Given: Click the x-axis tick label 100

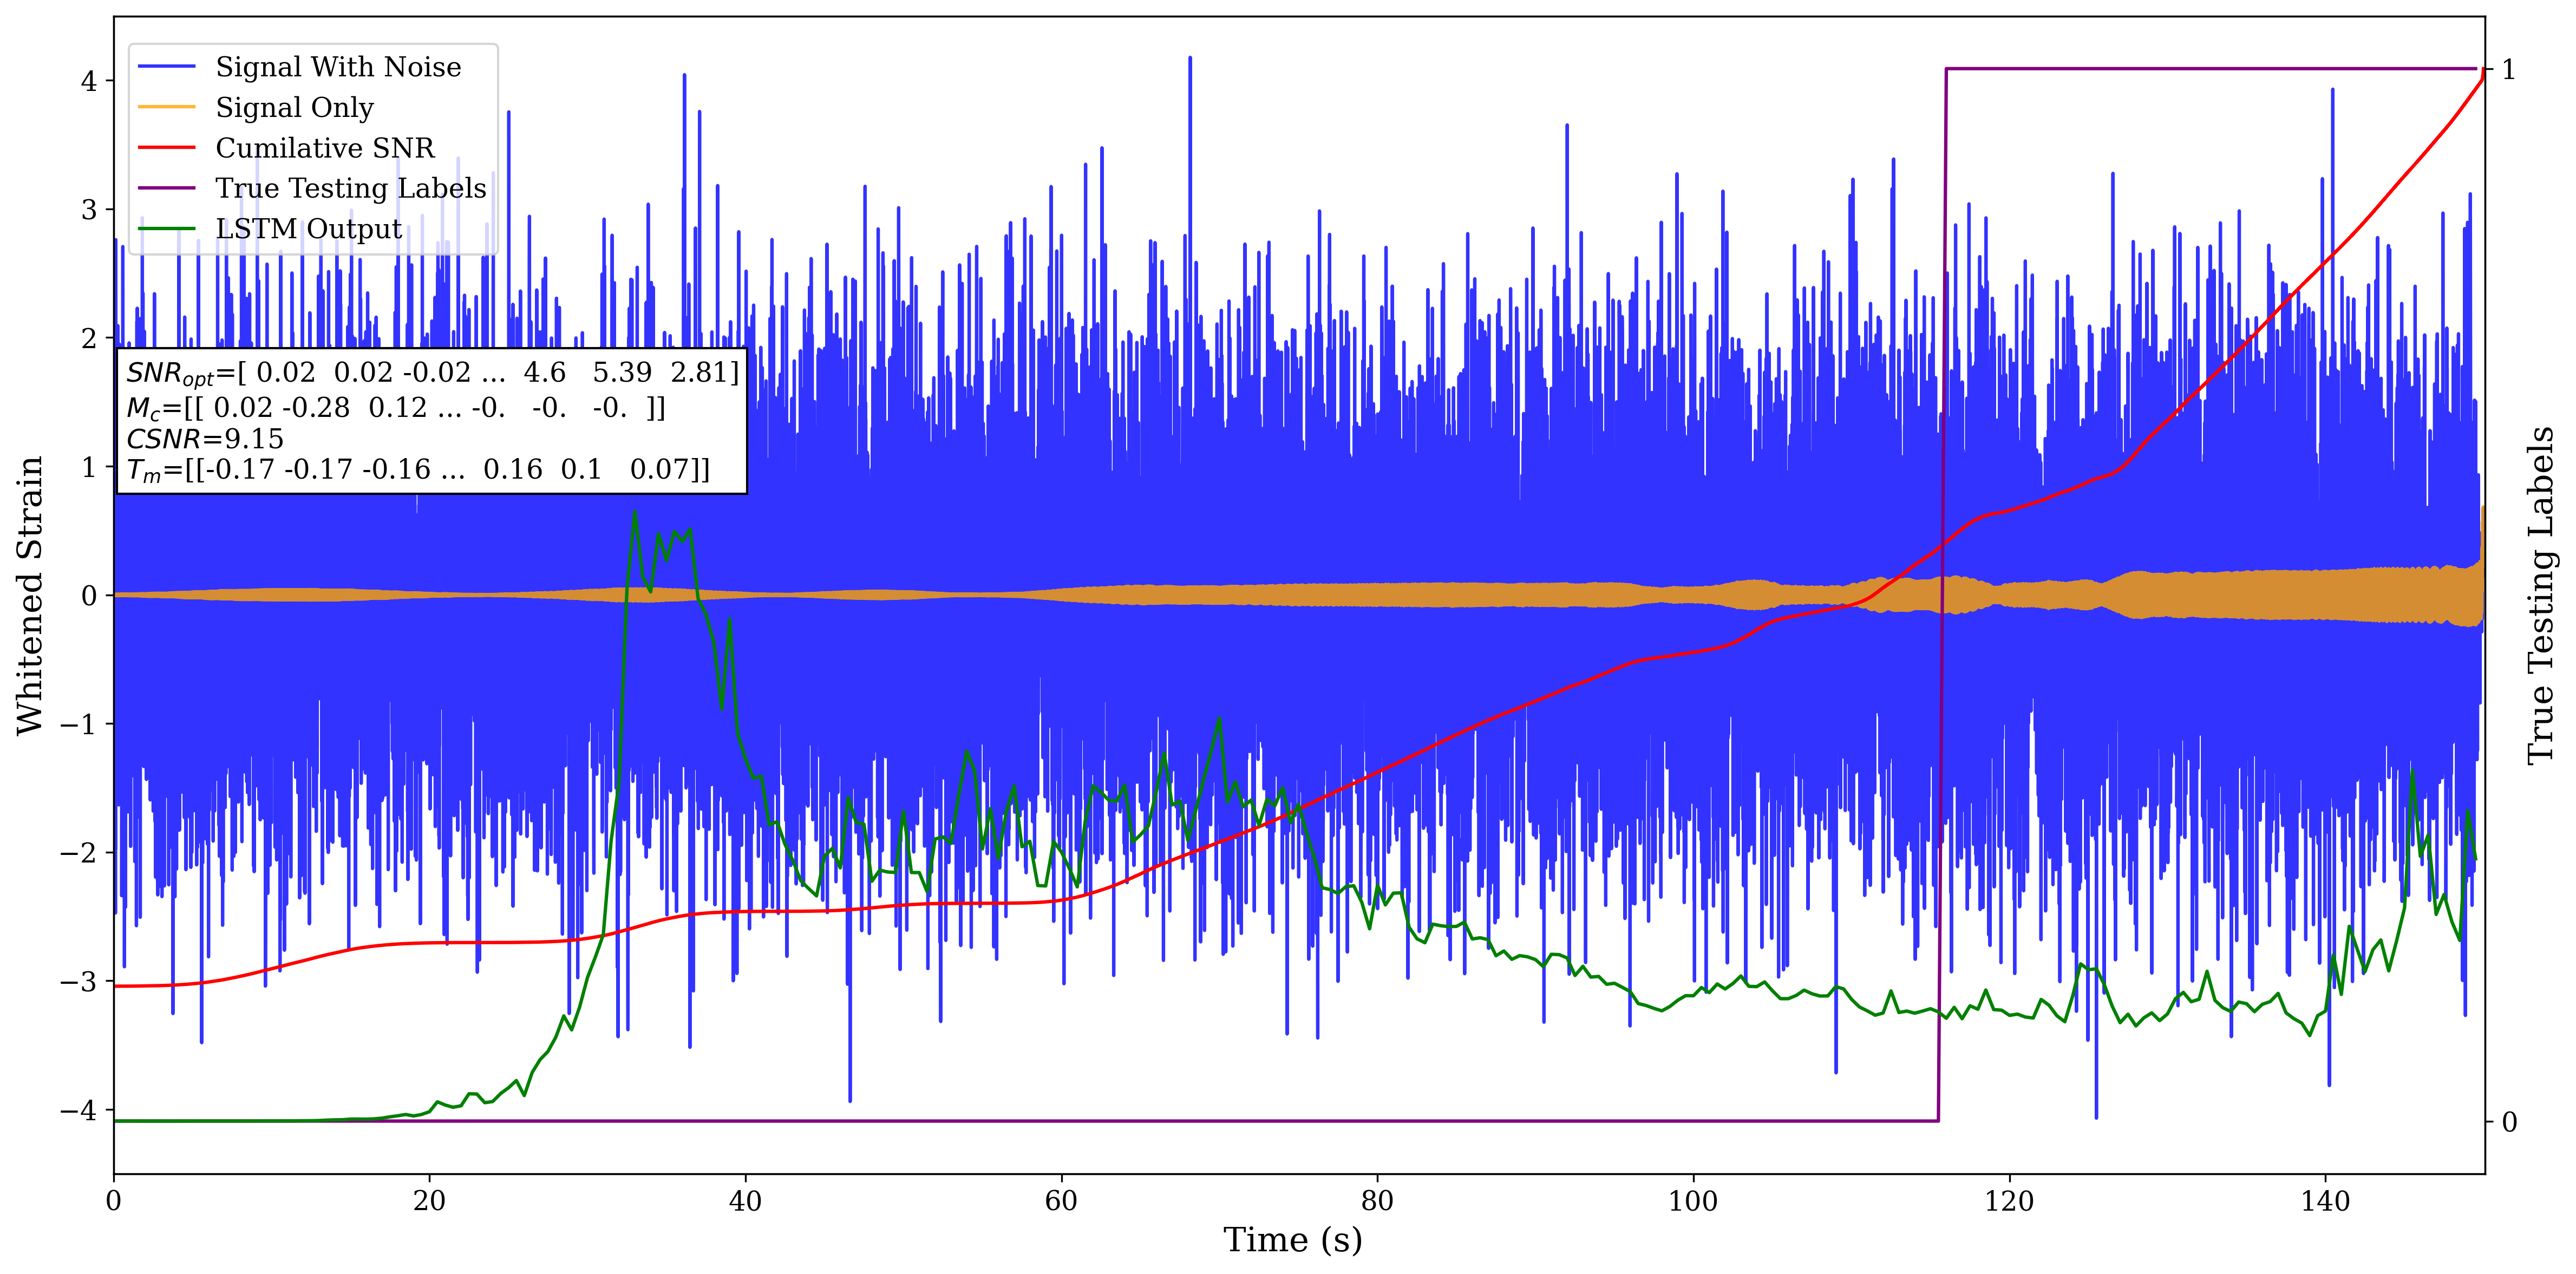Looking at the screenshot, I should click(x=1693, y=1200).
